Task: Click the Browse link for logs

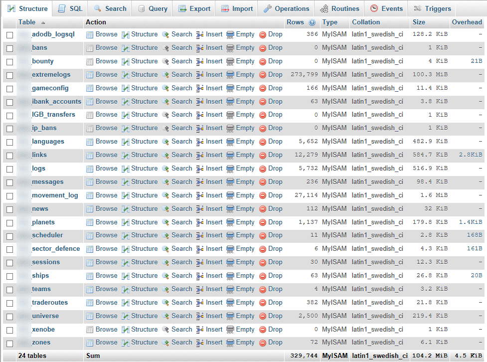Action: click(x=106, y=168)
